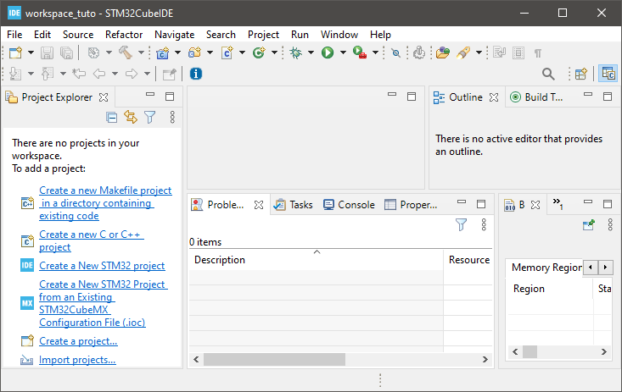
Task: Click the Build Analyzer pin icon
Action: pyautogui.click(x=589, y=225)
